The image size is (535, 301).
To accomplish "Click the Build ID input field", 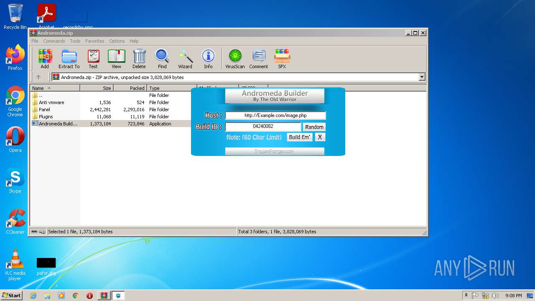I will [x=263, y=126].
